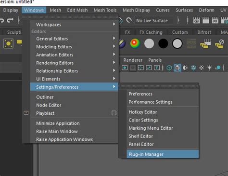The height and width of the screenshot is (176, 228).
Task: Choose Minimize Application
Action: click(x=74, y=123)
